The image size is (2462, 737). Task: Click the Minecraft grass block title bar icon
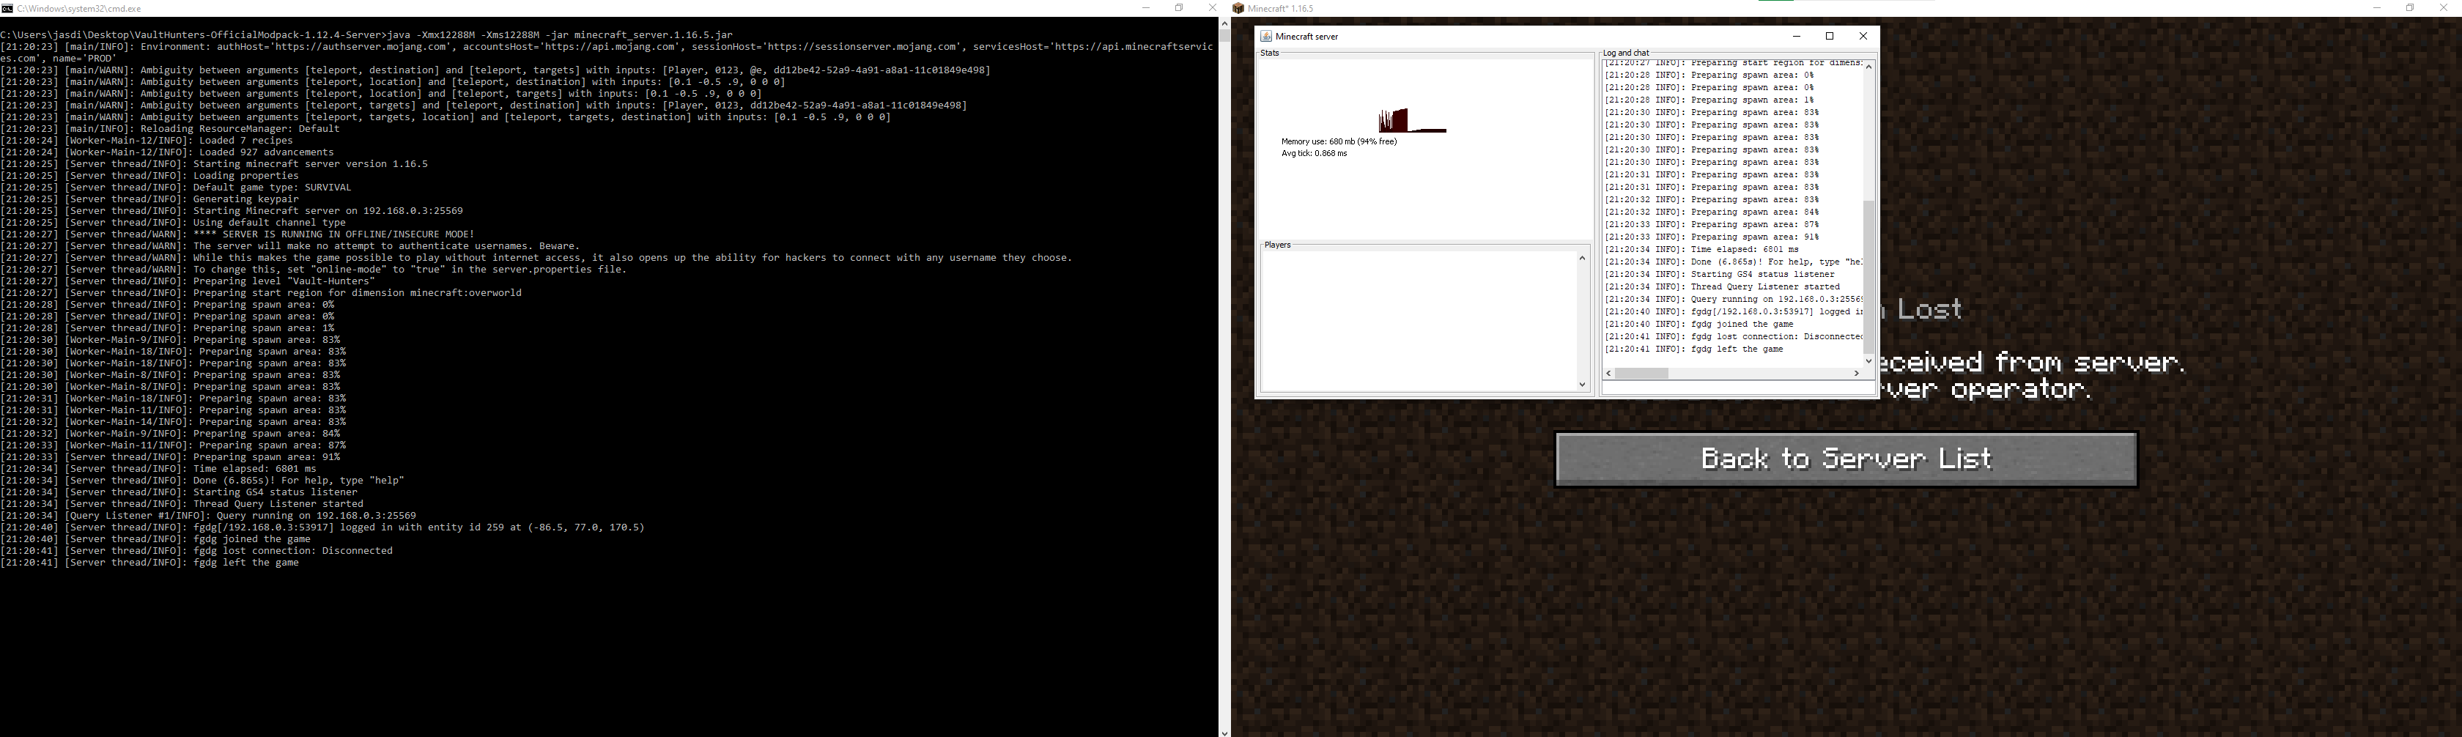tap(1238, 7)
